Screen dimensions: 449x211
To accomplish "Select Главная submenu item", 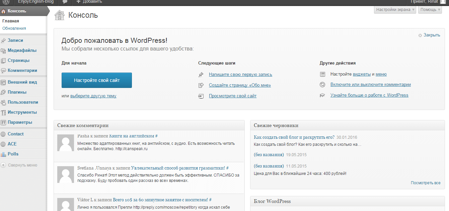I will 11,21.
